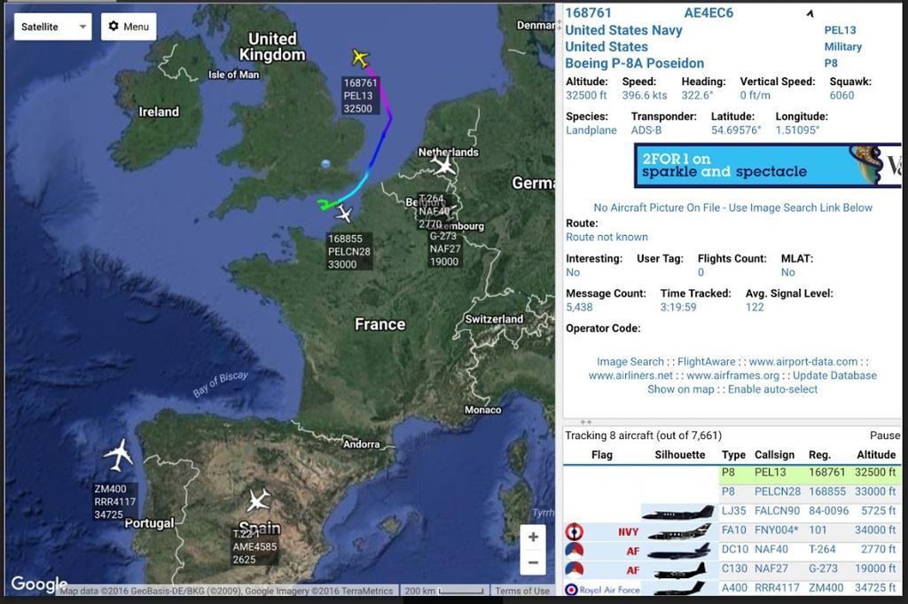Zoom in on the map
The image size is (908, 604).
pyautogui.click(x=533, y=537)
